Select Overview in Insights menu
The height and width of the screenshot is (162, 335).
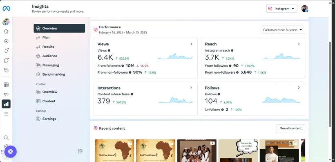click(x=59, y=28)
